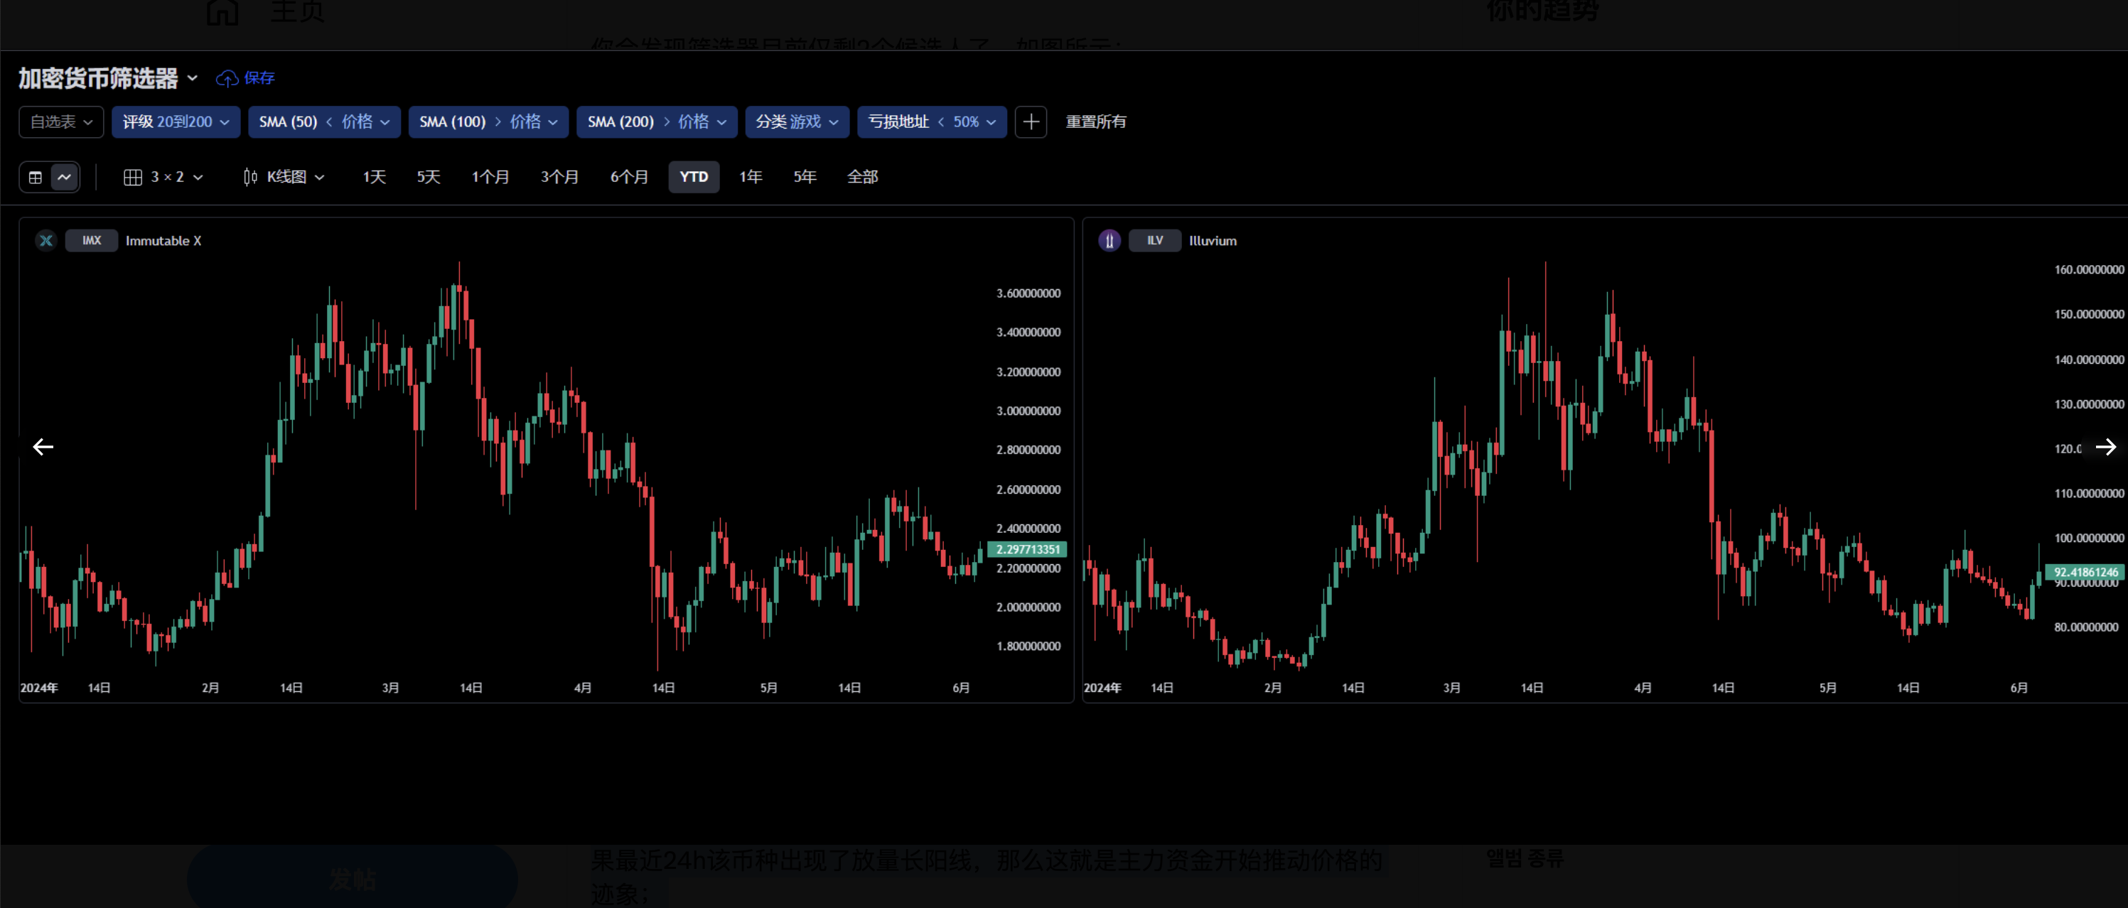Select the 全部 time range

pos(862,177)
